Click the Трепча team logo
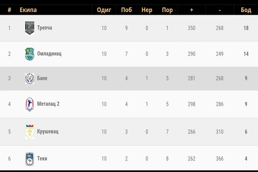258x172 pixels. click(x=29, y=28)
